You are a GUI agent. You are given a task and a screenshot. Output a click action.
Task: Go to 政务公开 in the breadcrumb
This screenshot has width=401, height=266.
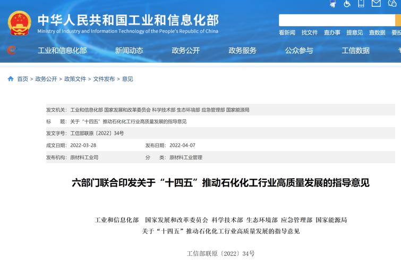click(x=46, y=79)
